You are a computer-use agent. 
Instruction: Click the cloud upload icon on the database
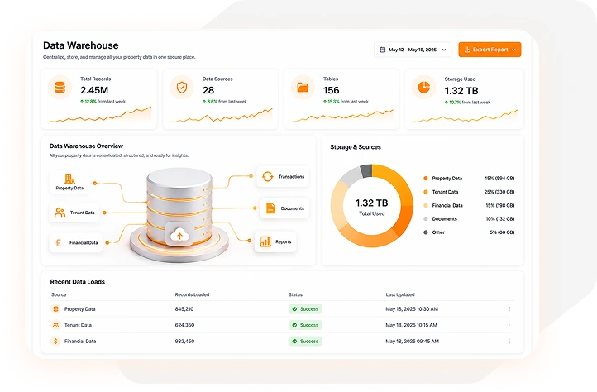click(x=179, y=235)
